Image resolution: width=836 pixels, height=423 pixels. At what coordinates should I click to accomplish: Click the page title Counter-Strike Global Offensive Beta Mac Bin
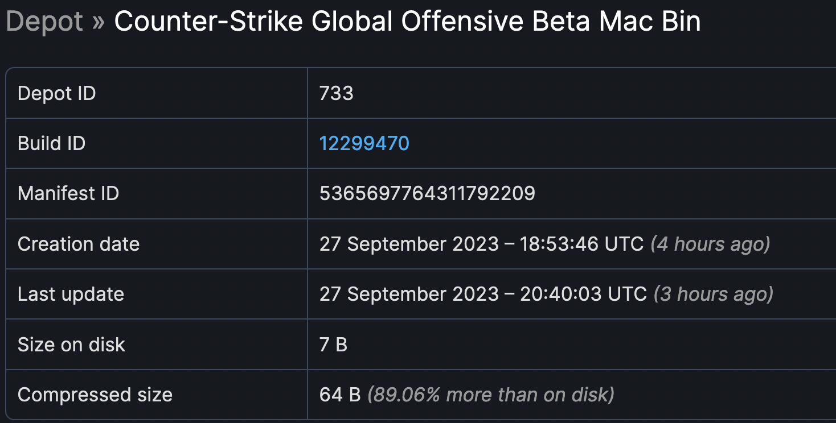pyautogui.click(x=407, y=22)
